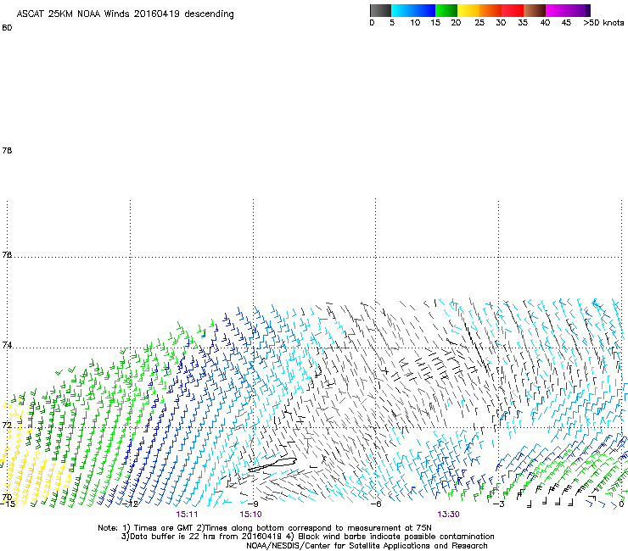Click the green 15-20 knots color bar segment
This screenshot has width=628, height=551.
coord(446,10)
